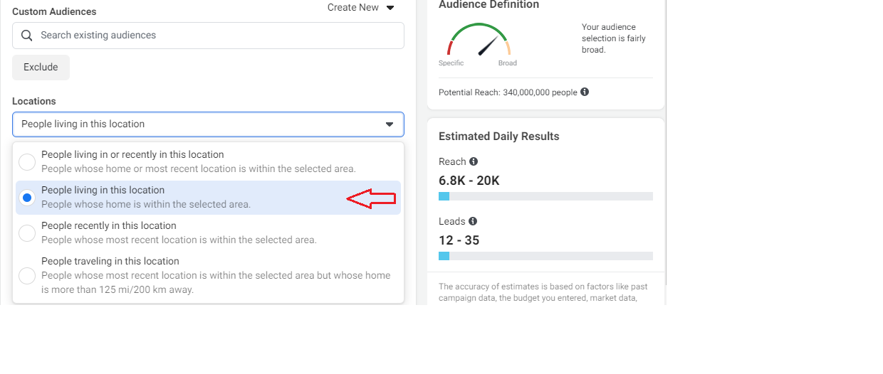The height and width of the screenshot is (374, 883).
Task: Click the Potential Reach 340,000,000 people text
Action: 508,92
